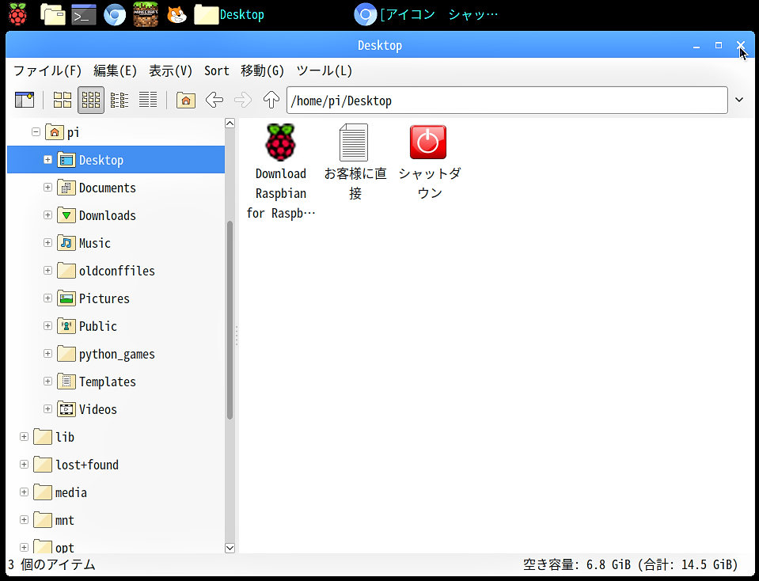Open the 編集(E) menu

click(116, 71)
